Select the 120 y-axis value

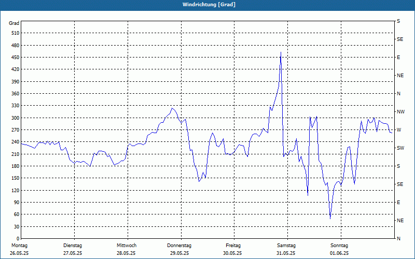[x=16, y=190]
